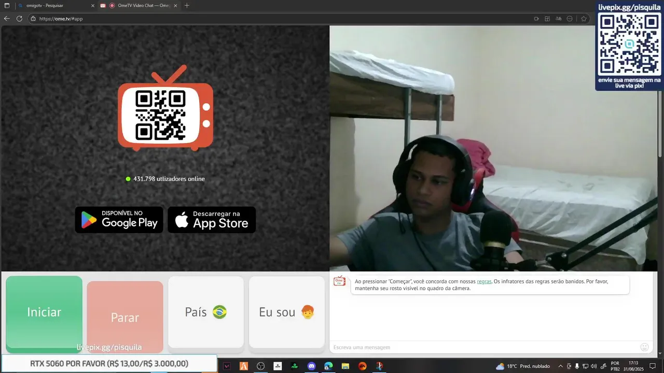
Task: Close the omigotv - Pesquisar tab
Action: click(93, 5)
